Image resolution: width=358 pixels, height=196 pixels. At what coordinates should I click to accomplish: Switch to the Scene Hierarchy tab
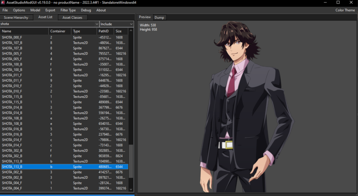pyautogui.click(x=16, y=18)
